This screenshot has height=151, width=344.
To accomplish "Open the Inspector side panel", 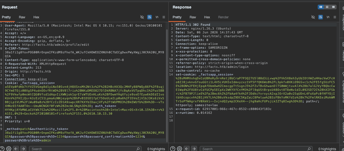I will point(342,19).
